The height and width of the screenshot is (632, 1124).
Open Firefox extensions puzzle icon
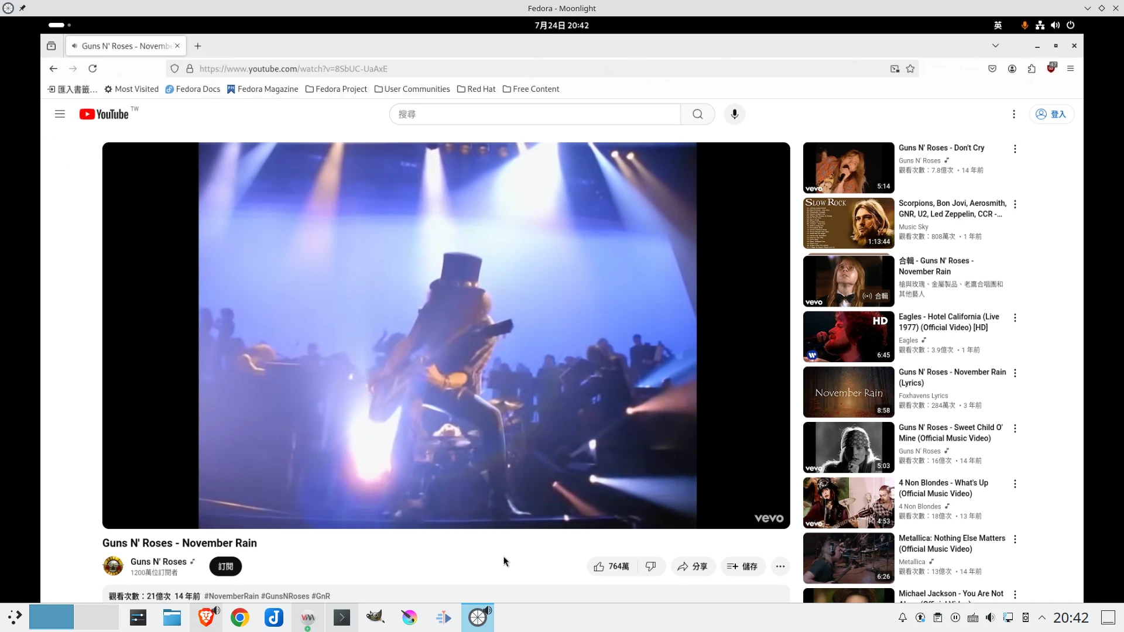pos(1032,68)
